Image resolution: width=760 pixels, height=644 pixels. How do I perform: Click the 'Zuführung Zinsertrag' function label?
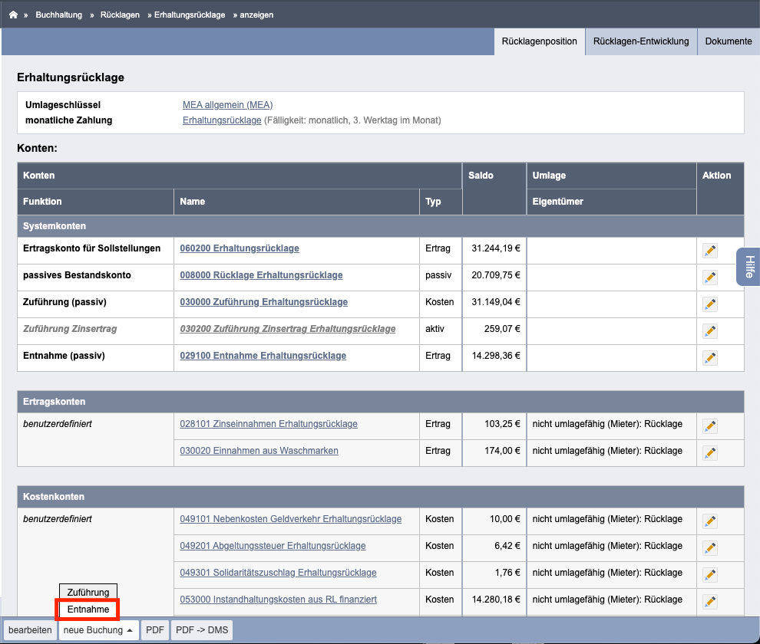[70, 329]
